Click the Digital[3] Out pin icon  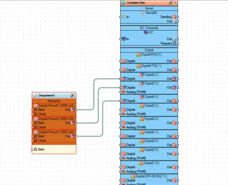click(x=174, y=87)
